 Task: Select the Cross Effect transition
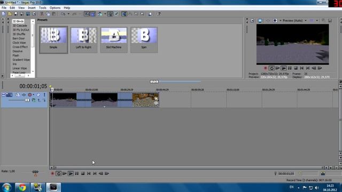(x=20, y=47)
